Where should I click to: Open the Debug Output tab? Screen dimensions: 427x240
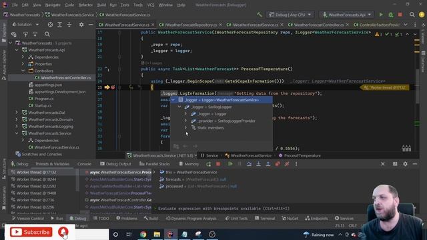coord(115,164)
